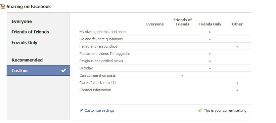Select the Everyone preset in the sidebar

pyautogui.click(x=22, y=21)
